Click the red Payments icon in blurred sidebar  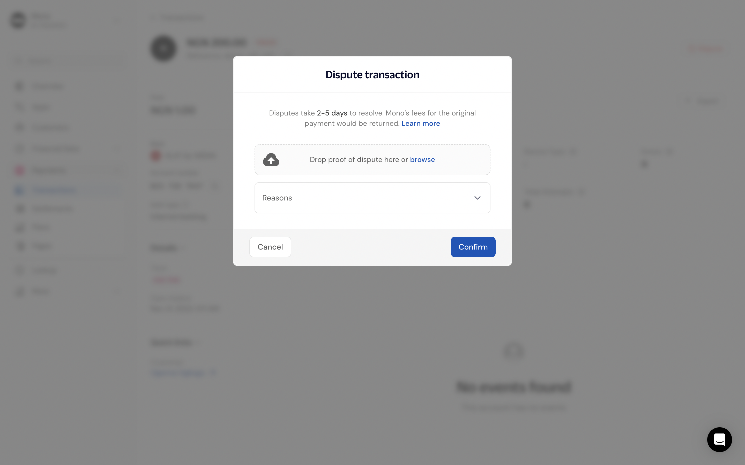tap(20, 170)
